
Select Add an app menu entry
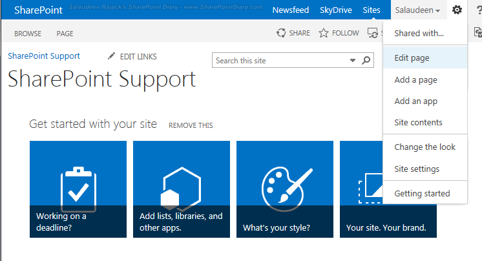pyautogui.click(x=416, y=101)
